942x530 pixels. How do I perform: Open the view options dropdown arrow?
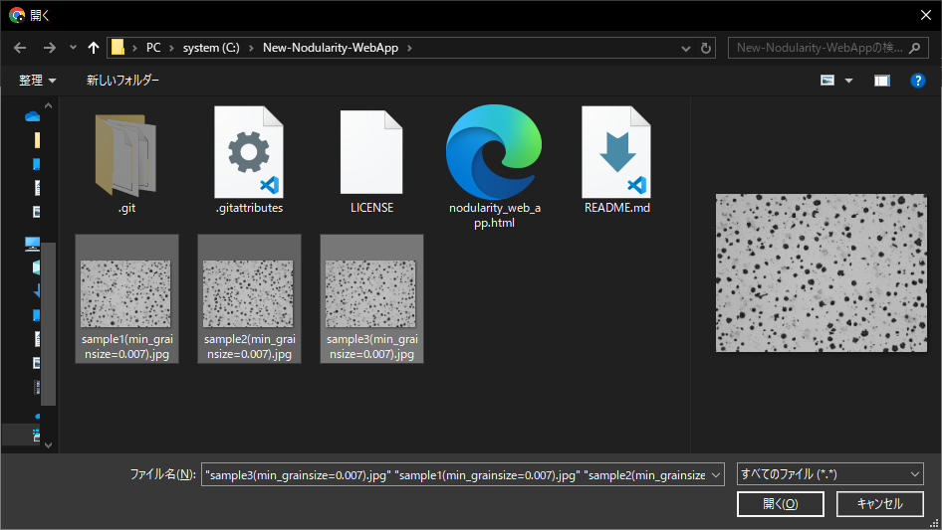pos(848,81)
